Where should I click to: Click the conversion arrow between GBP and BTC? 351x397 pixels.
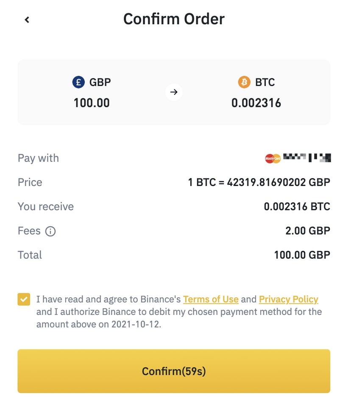[x=174, y=92]
